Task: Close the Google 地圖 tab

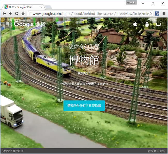Action: click(x=41, y=7)
